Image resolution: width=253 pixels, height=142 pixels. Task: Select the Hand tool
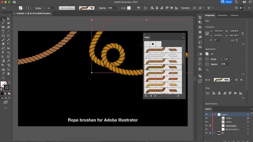[8, 74]
